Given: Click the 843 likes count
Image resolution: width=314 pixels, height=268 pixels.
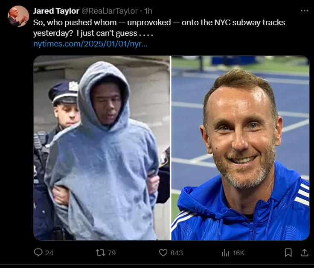Looking at the screenshot, I should point(177,253).
